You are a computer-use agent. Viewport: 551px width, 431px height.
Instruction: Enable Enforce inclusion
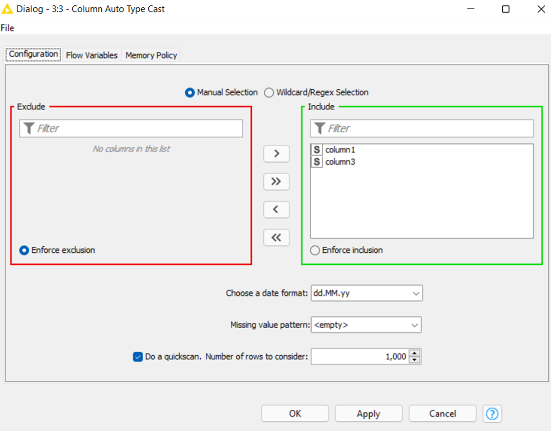pyautogui.click(x=315, y=250)
